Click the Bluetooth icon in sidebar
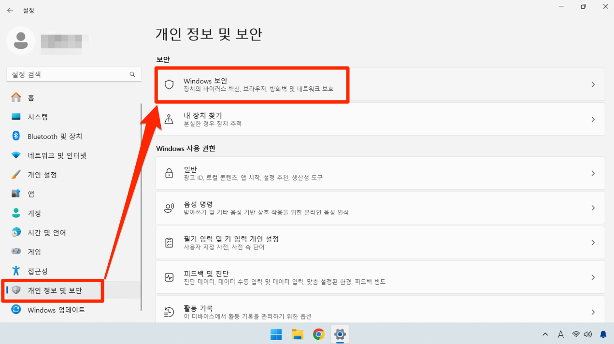This screenshot has height=344, width=614. point(16,136)
